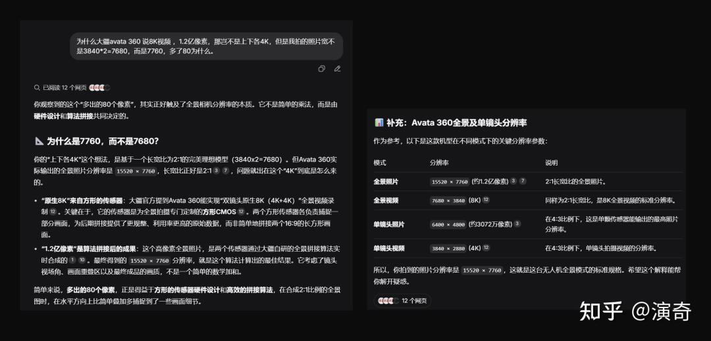The image size is (711, 341).
Task: Click citation 1 after 全景拼接算法实时合成的
Action: pos(72,260)
